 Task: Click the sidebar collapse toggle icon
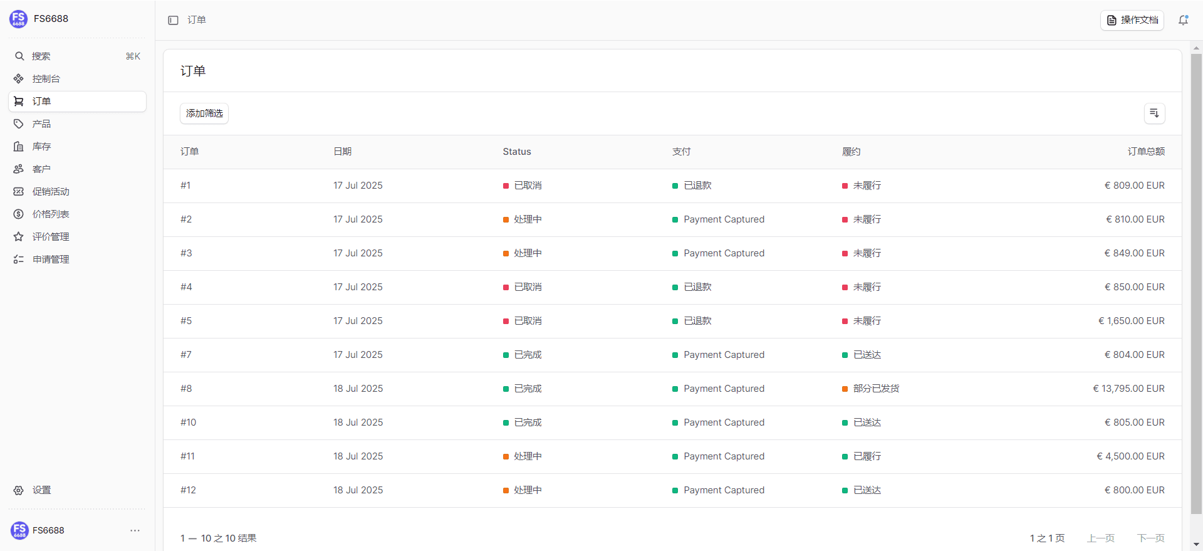pos(174,20)
